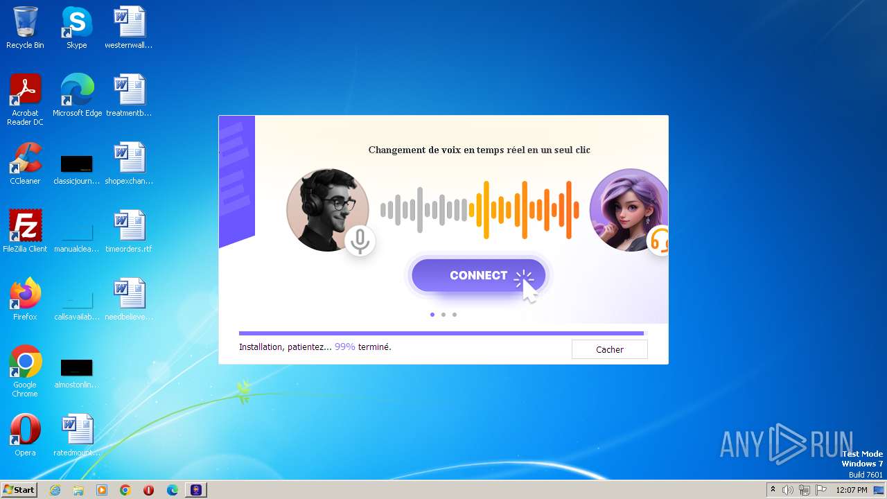Click the 12:07 PM taskbar clock

[852, 490]
